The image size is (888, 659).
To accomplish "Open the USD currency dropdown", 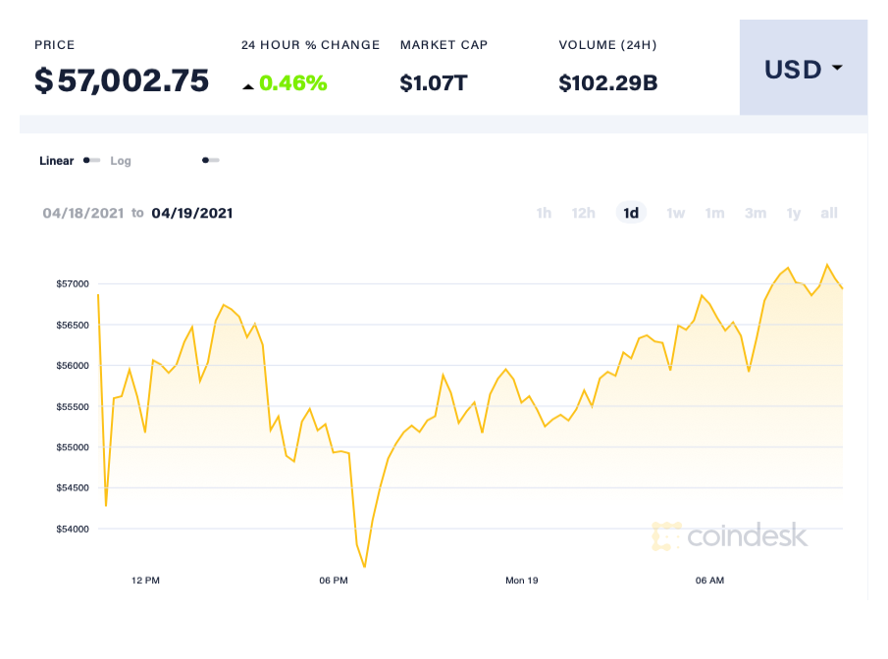I will tap(803, 69).
